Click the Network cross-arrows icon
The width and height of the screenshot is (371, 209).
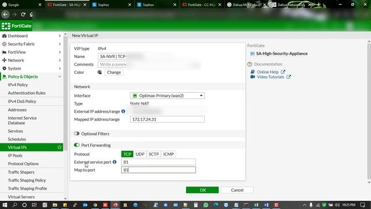4,60
